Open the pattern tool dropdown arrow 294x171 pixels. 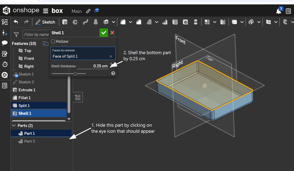pos(215,22)
